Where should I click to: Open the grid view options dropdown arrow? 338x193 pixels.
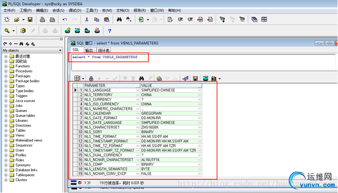83,78
